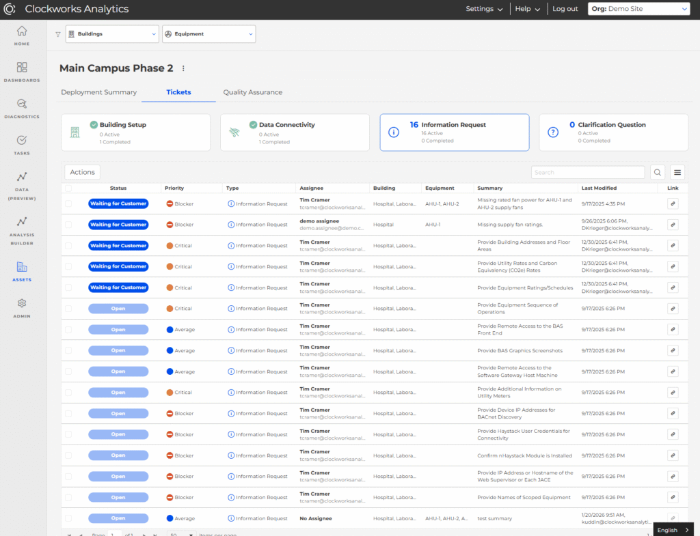Check the row checkbox for the No Assignee ticket

(x=70, y=518)
